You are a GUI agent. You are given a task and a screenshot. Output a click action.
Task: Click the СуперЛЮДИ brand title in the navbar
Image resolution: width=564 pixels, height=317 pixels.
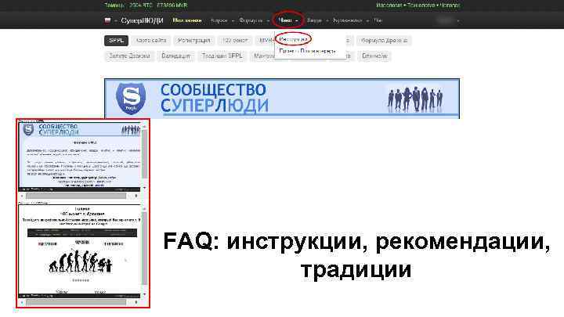point(142,20)
